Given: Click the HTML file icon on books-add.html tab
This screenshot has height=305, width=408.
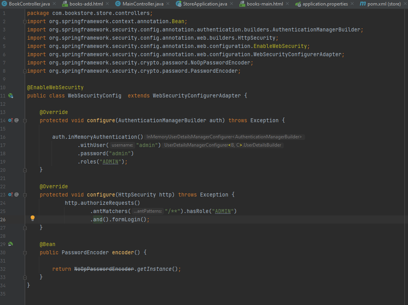Looking at the screenshot, I should [65, 4].
